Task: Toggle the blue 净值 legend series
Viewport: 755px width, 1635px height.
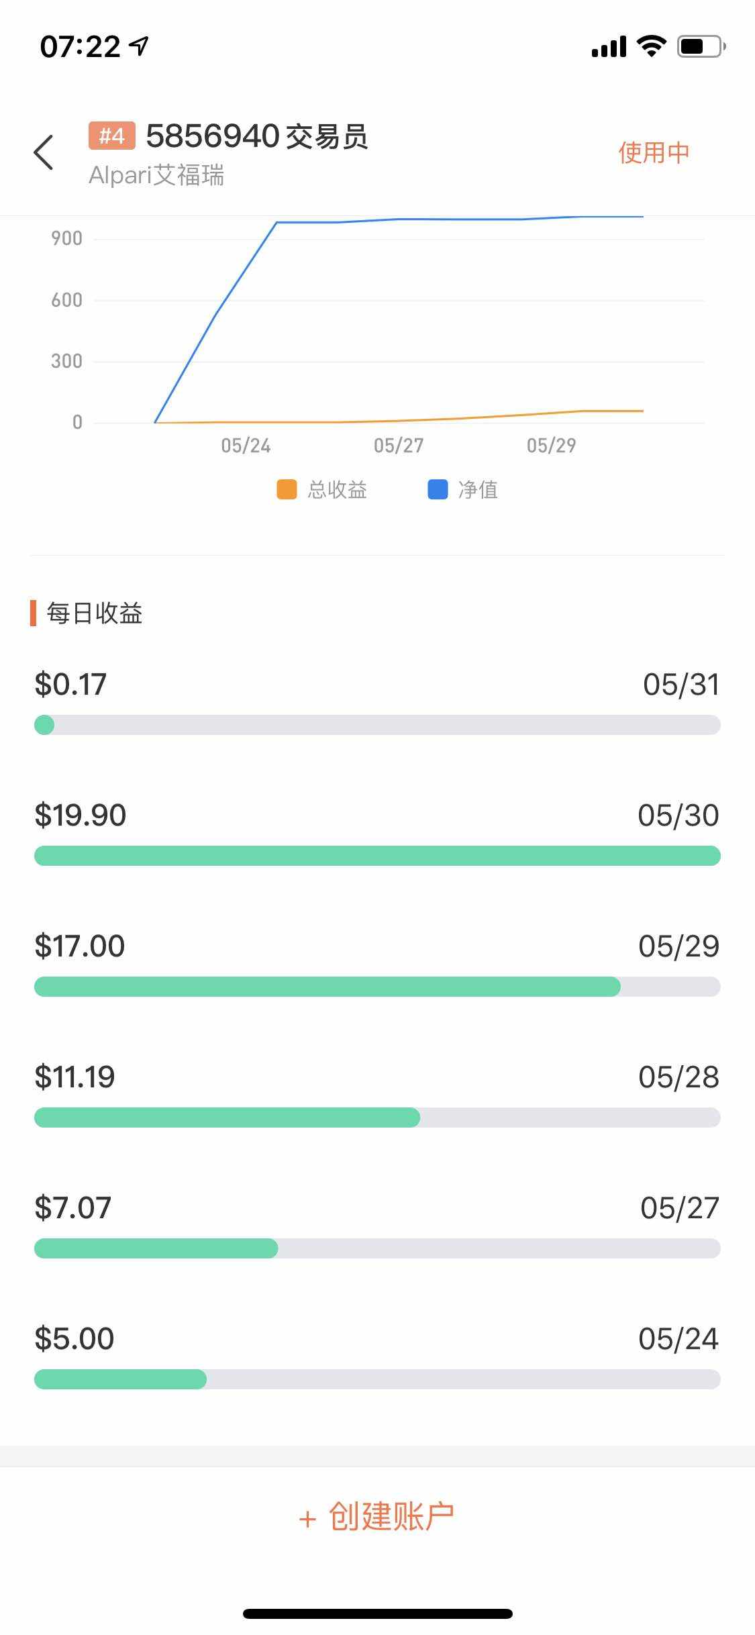Action: (463, 489)
